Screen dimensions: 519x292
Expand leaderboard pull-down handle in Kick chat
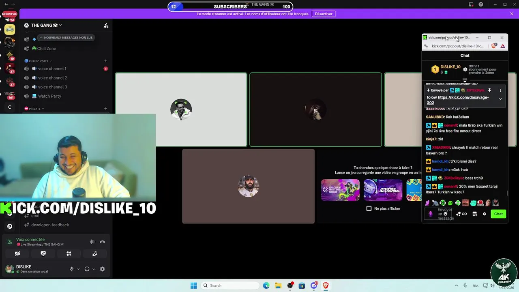[465, 80]
